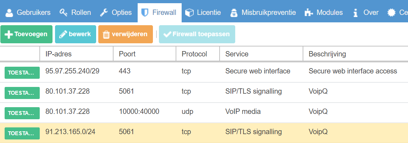Click the Opties wrench icon
The height and width of the screenshot is (143, 408).
[x=104, y=13]
